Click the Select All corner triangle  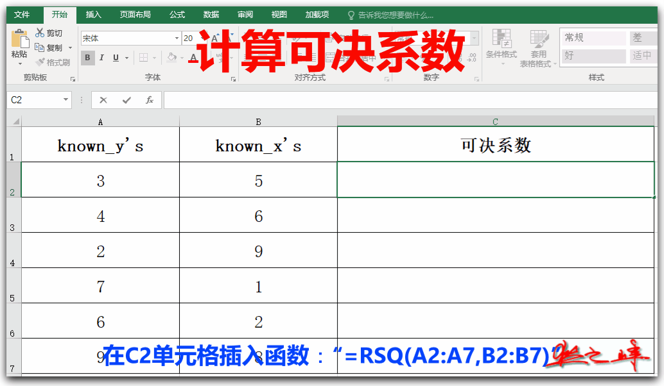pos(15,122)
